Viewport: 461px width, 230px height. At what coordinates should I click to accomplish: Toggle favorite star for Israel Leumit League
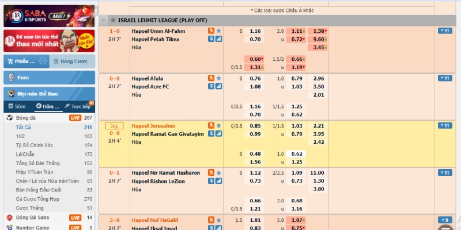[x=112, y=20]
